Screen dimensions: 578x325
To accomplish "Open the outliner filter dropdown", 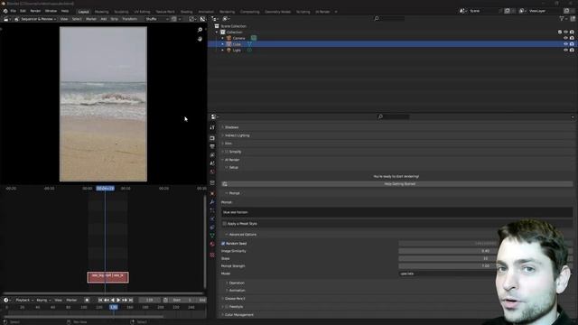I will 563,18.
